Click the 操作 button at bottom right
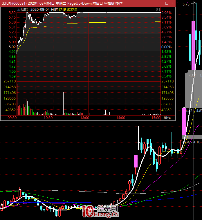 coord(167,118)
